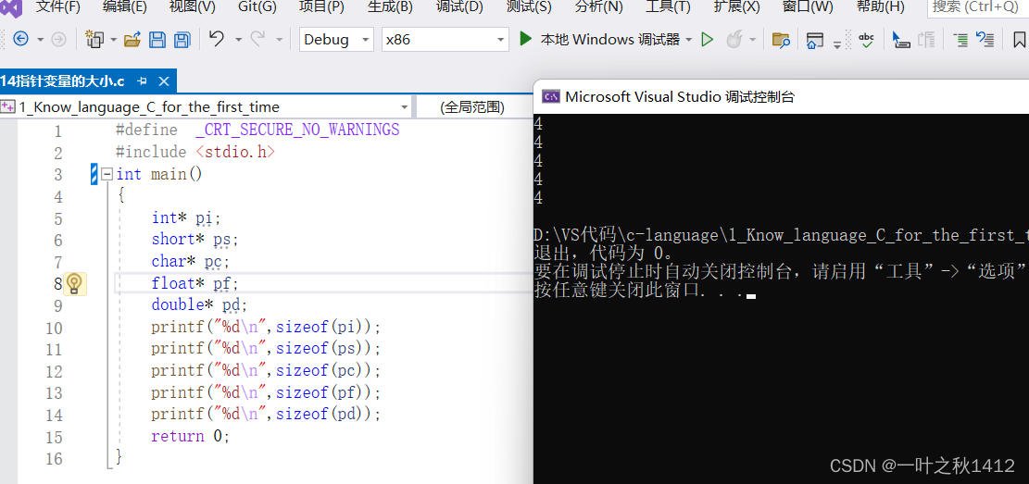Open the 扩展(X) menu
Screen dimensions: 1029x484
[x=736, y=7]
